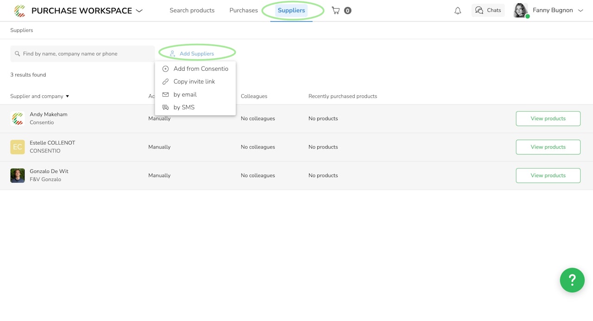
Task: Select Copy invite link from menu
Action: click(x=194, y=81)
